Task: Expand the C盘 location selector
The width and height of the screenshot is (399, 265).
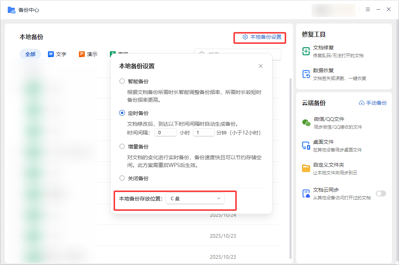Action: coord(195,198)
